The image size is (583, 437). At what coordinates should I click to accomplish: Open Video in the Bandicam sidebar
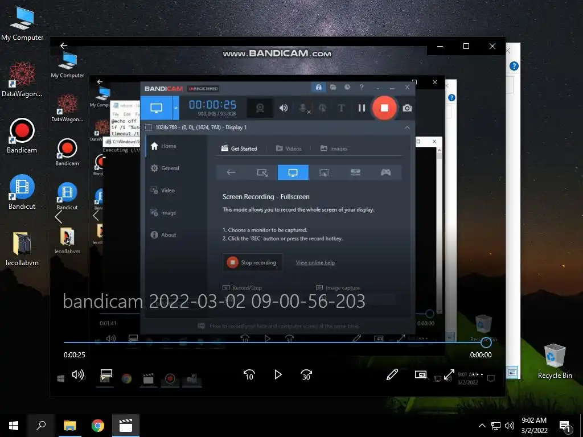tap(162, 190)
